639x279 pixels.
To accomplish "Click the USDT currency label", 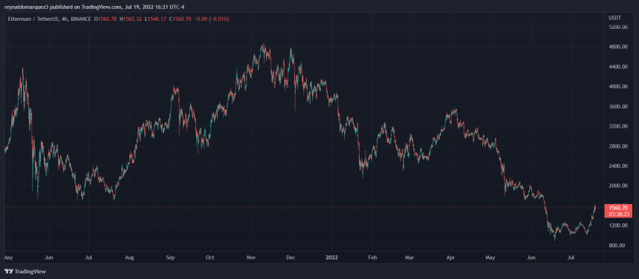I will (x=614, y=19).
